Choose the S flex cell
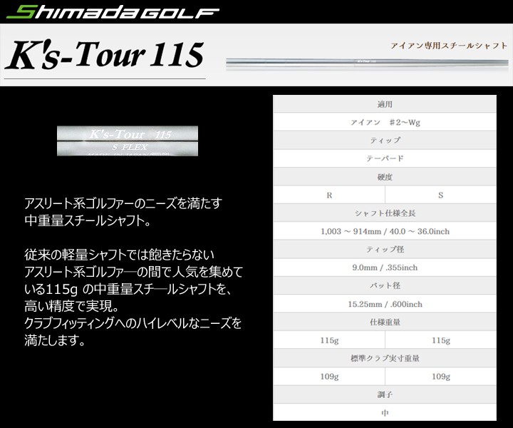513x428 pixels. point(440,195)
